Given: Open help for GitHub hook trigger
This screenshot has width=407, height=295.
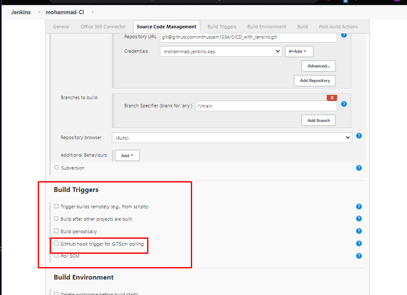Looking at the screenshot, I should 359,243.
